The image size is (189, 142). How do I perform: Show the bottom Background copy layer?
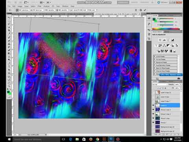(x=153, y=131)
